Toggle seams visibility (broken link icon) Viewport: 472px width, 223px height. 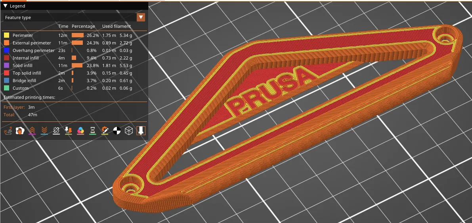click(56, 131)
